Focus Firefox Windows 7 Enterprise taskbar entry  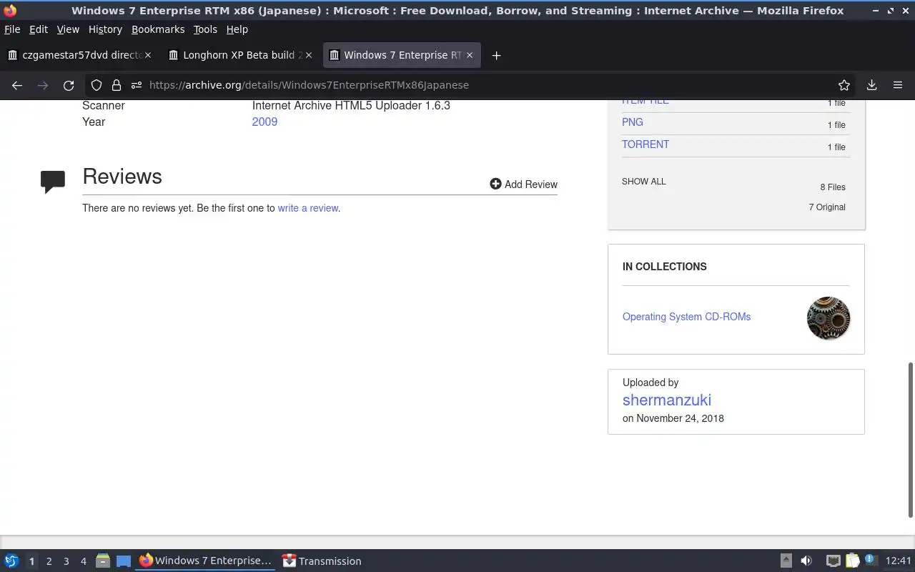pyautogui.click(x=205, y=561)
